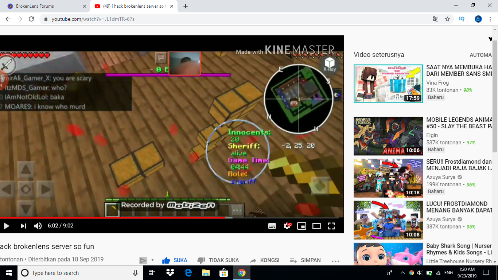Open Little Treehouse Nursery channel name
This screenshot has height=280, width=498.
[x=459, y=261]
